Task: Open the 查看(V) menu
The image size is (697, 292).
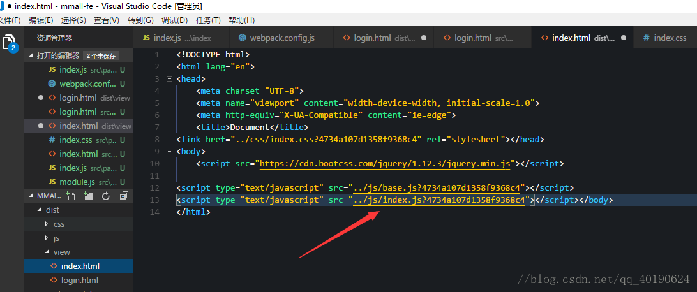Action: pos(107,20)
